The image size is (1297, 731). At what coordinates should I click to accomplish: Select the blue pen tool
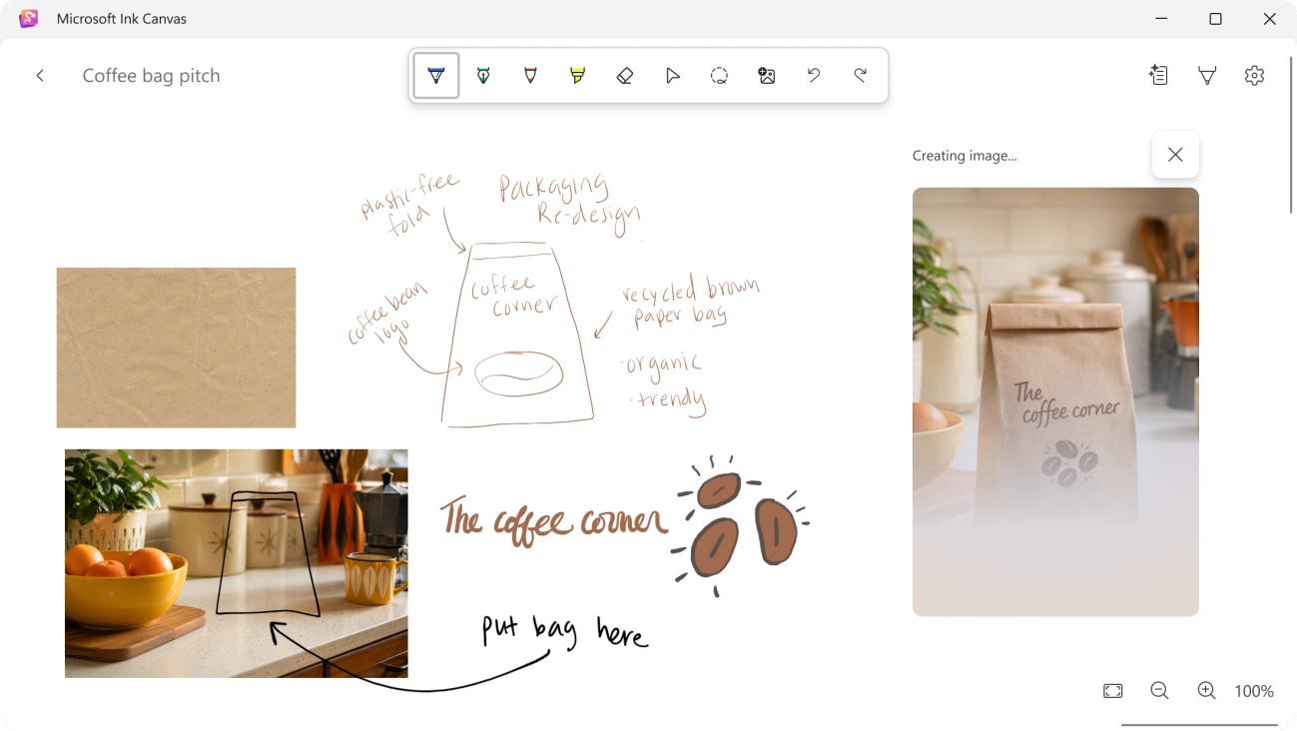coord(435,75)
